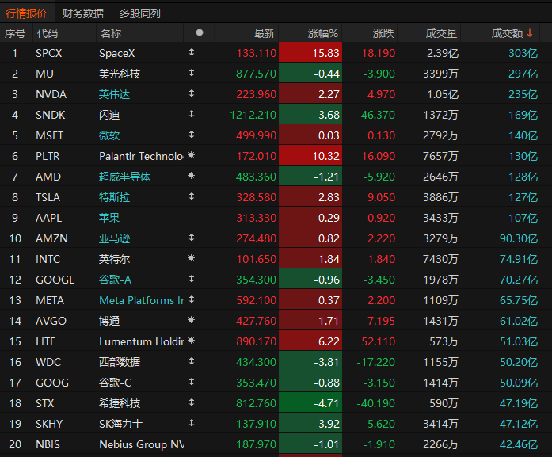Open the 财务数据 tab
Viewport: 552px width, 457px height.
tap(83, 13)
